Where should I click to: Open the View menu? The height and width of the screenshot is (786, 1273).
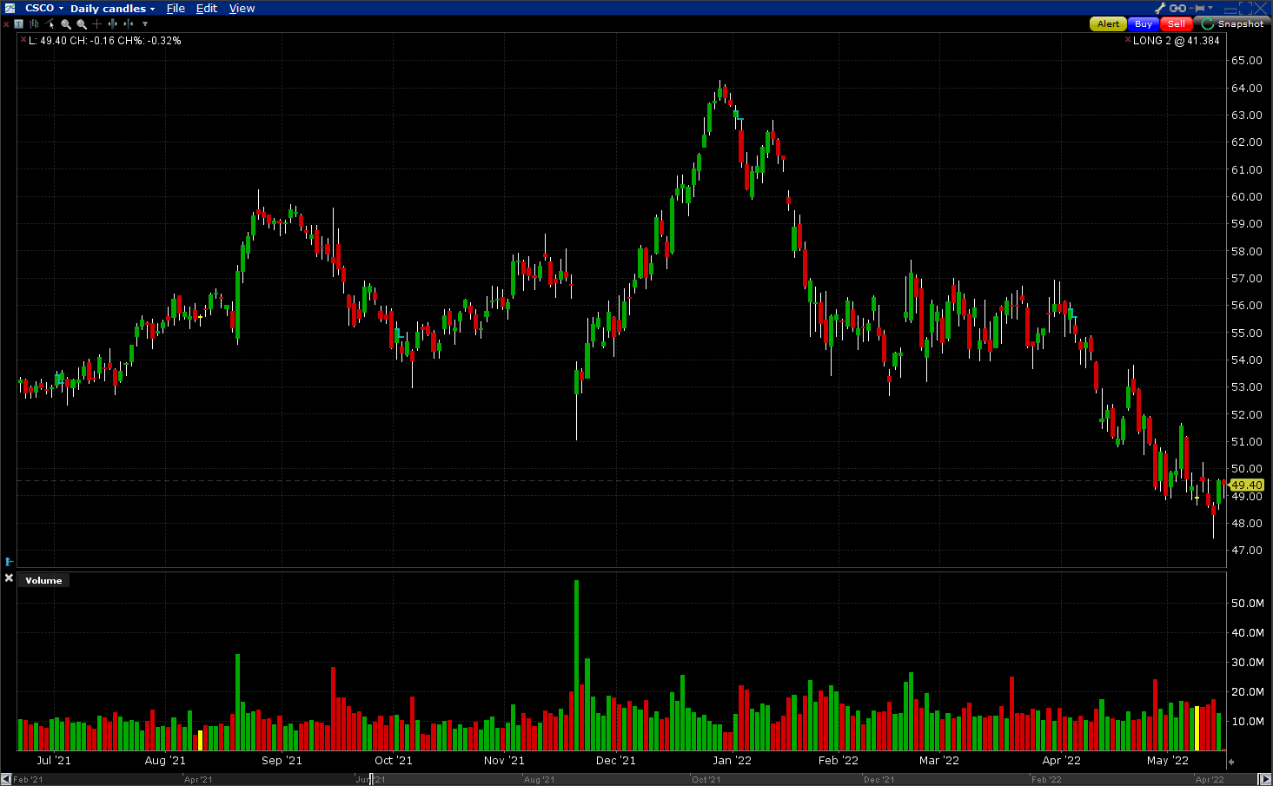click(x=242, y=9)
